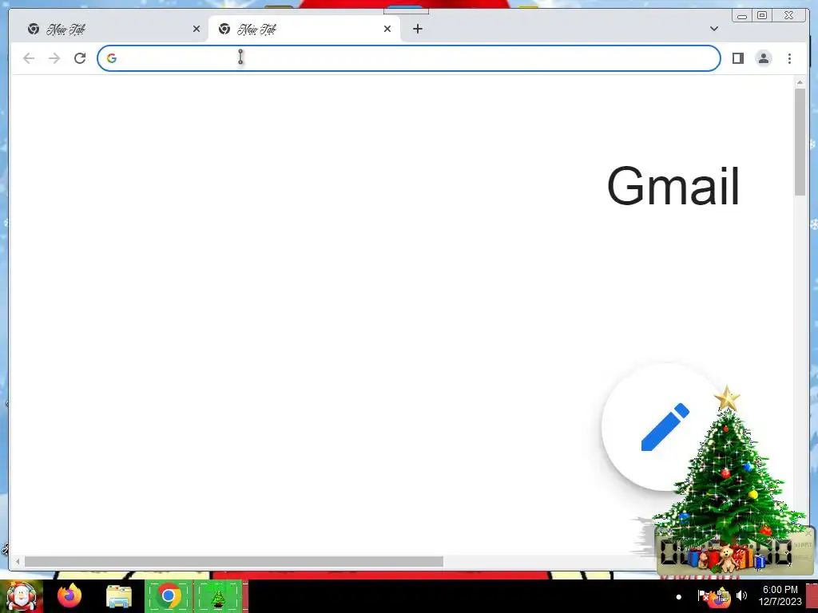The image size is (818, 613).
Task: Select the Chrome taskbar button
Action: click(x=169, y=596)
